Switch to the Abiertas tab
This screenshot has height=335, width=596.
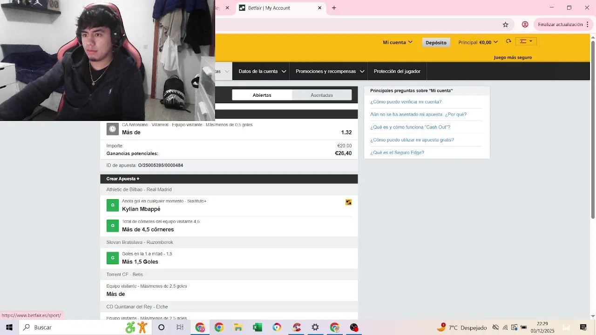(x=262, y=95)
